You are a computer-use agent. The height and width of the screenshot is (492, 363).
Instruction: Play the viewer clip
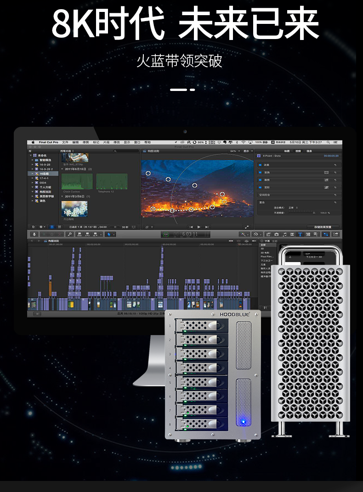click(x=199, y=227)
